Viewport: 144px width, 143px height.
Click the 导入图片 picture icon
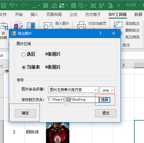tap(48, 26)
